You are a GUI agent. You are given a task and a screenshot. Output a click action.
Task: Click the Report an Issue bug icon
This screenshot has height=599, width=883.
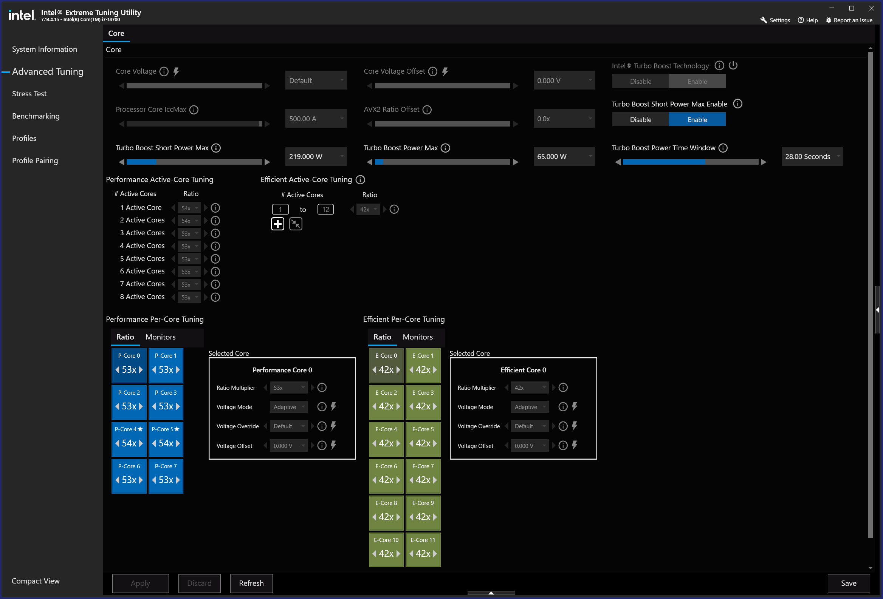tap(829, 20)
